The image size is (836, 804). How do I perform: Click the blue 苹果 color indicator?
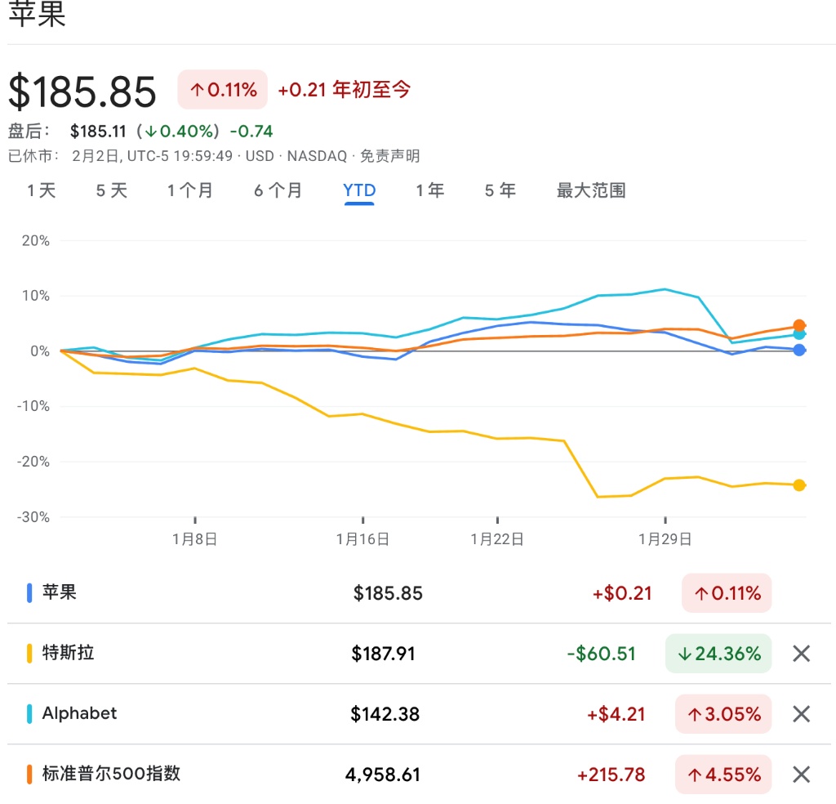(30, 593)
